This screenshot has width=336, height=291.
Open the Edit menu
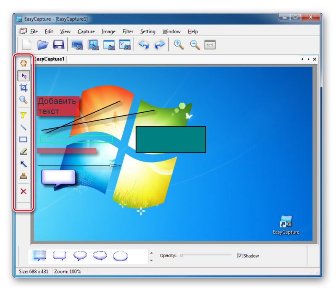[49, 31]
